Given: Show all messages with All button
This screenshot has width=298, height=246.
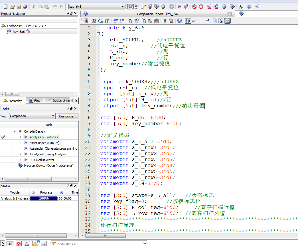Looking at the screenshot, I should click(x=10, y=244).
